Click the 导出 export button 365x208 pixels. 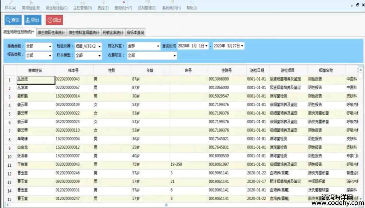click(x=33, y=20)
